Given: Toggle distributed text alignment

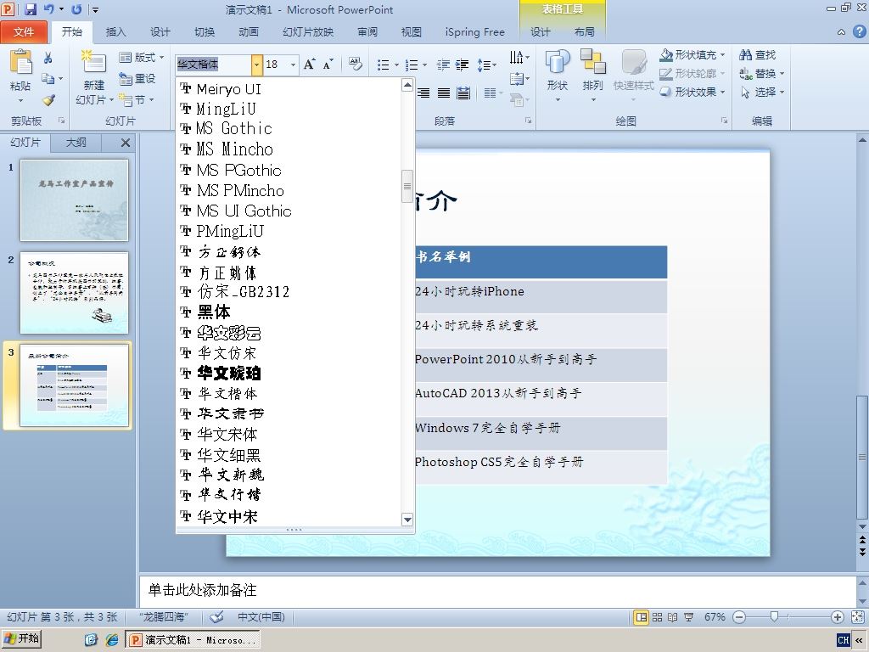Looking at the screenshot, I should coord(463,93).
